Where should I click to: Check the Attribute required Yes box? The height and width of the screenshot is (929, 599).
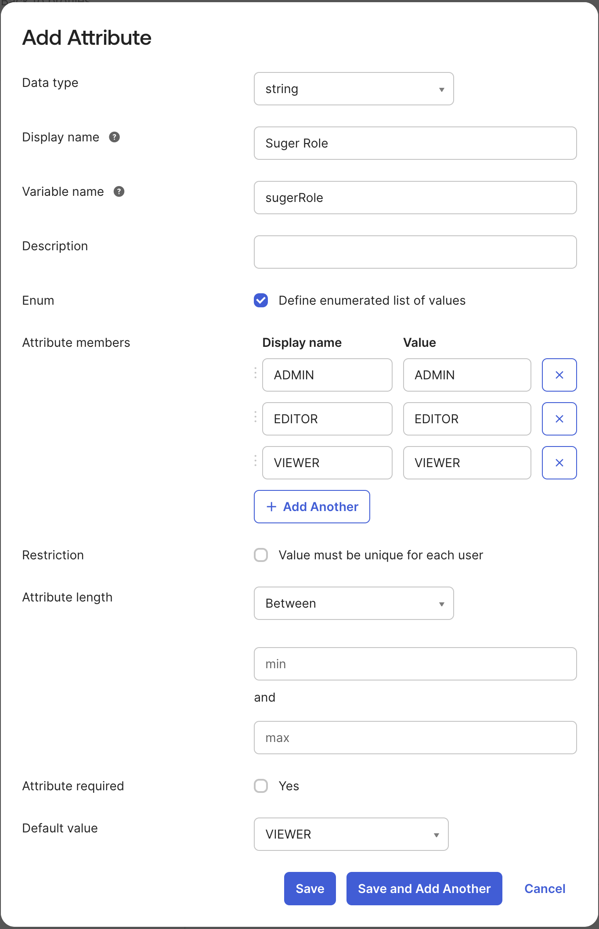261,786
